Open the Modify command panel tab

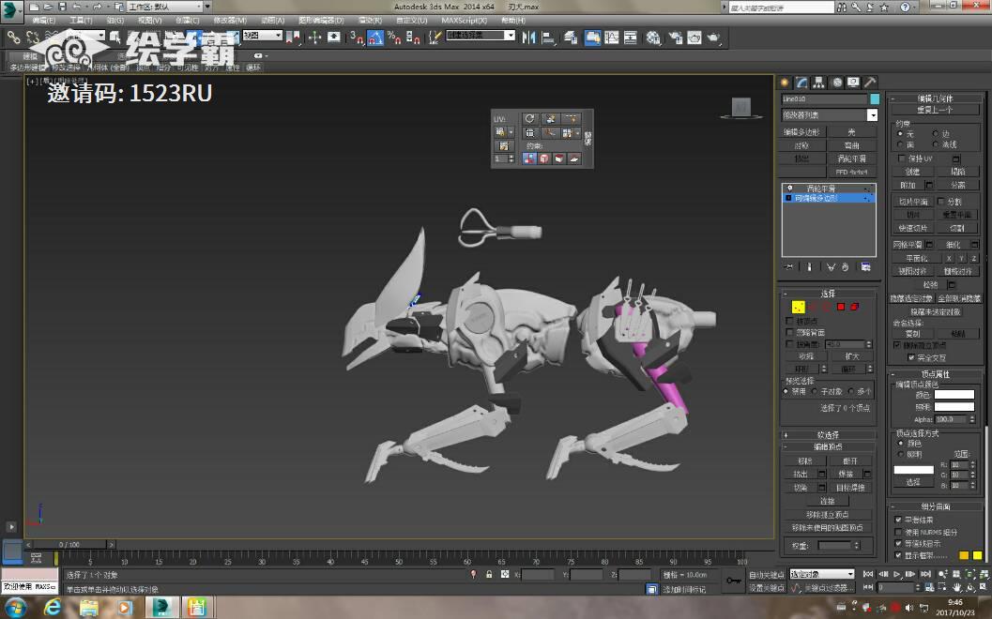(x=802, y=83)
